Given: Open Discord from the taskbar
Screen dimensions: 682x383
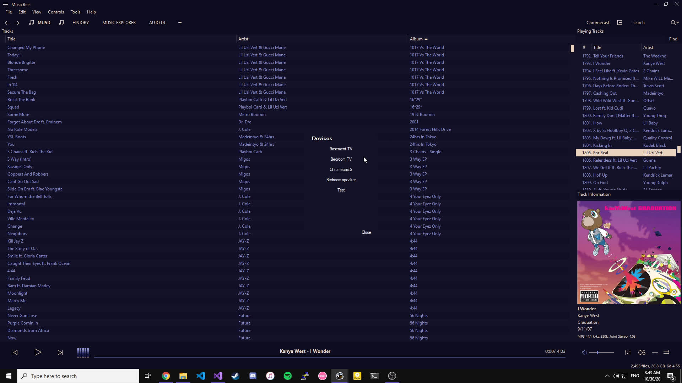Looking at the screenshot, I should pos(253,376).
